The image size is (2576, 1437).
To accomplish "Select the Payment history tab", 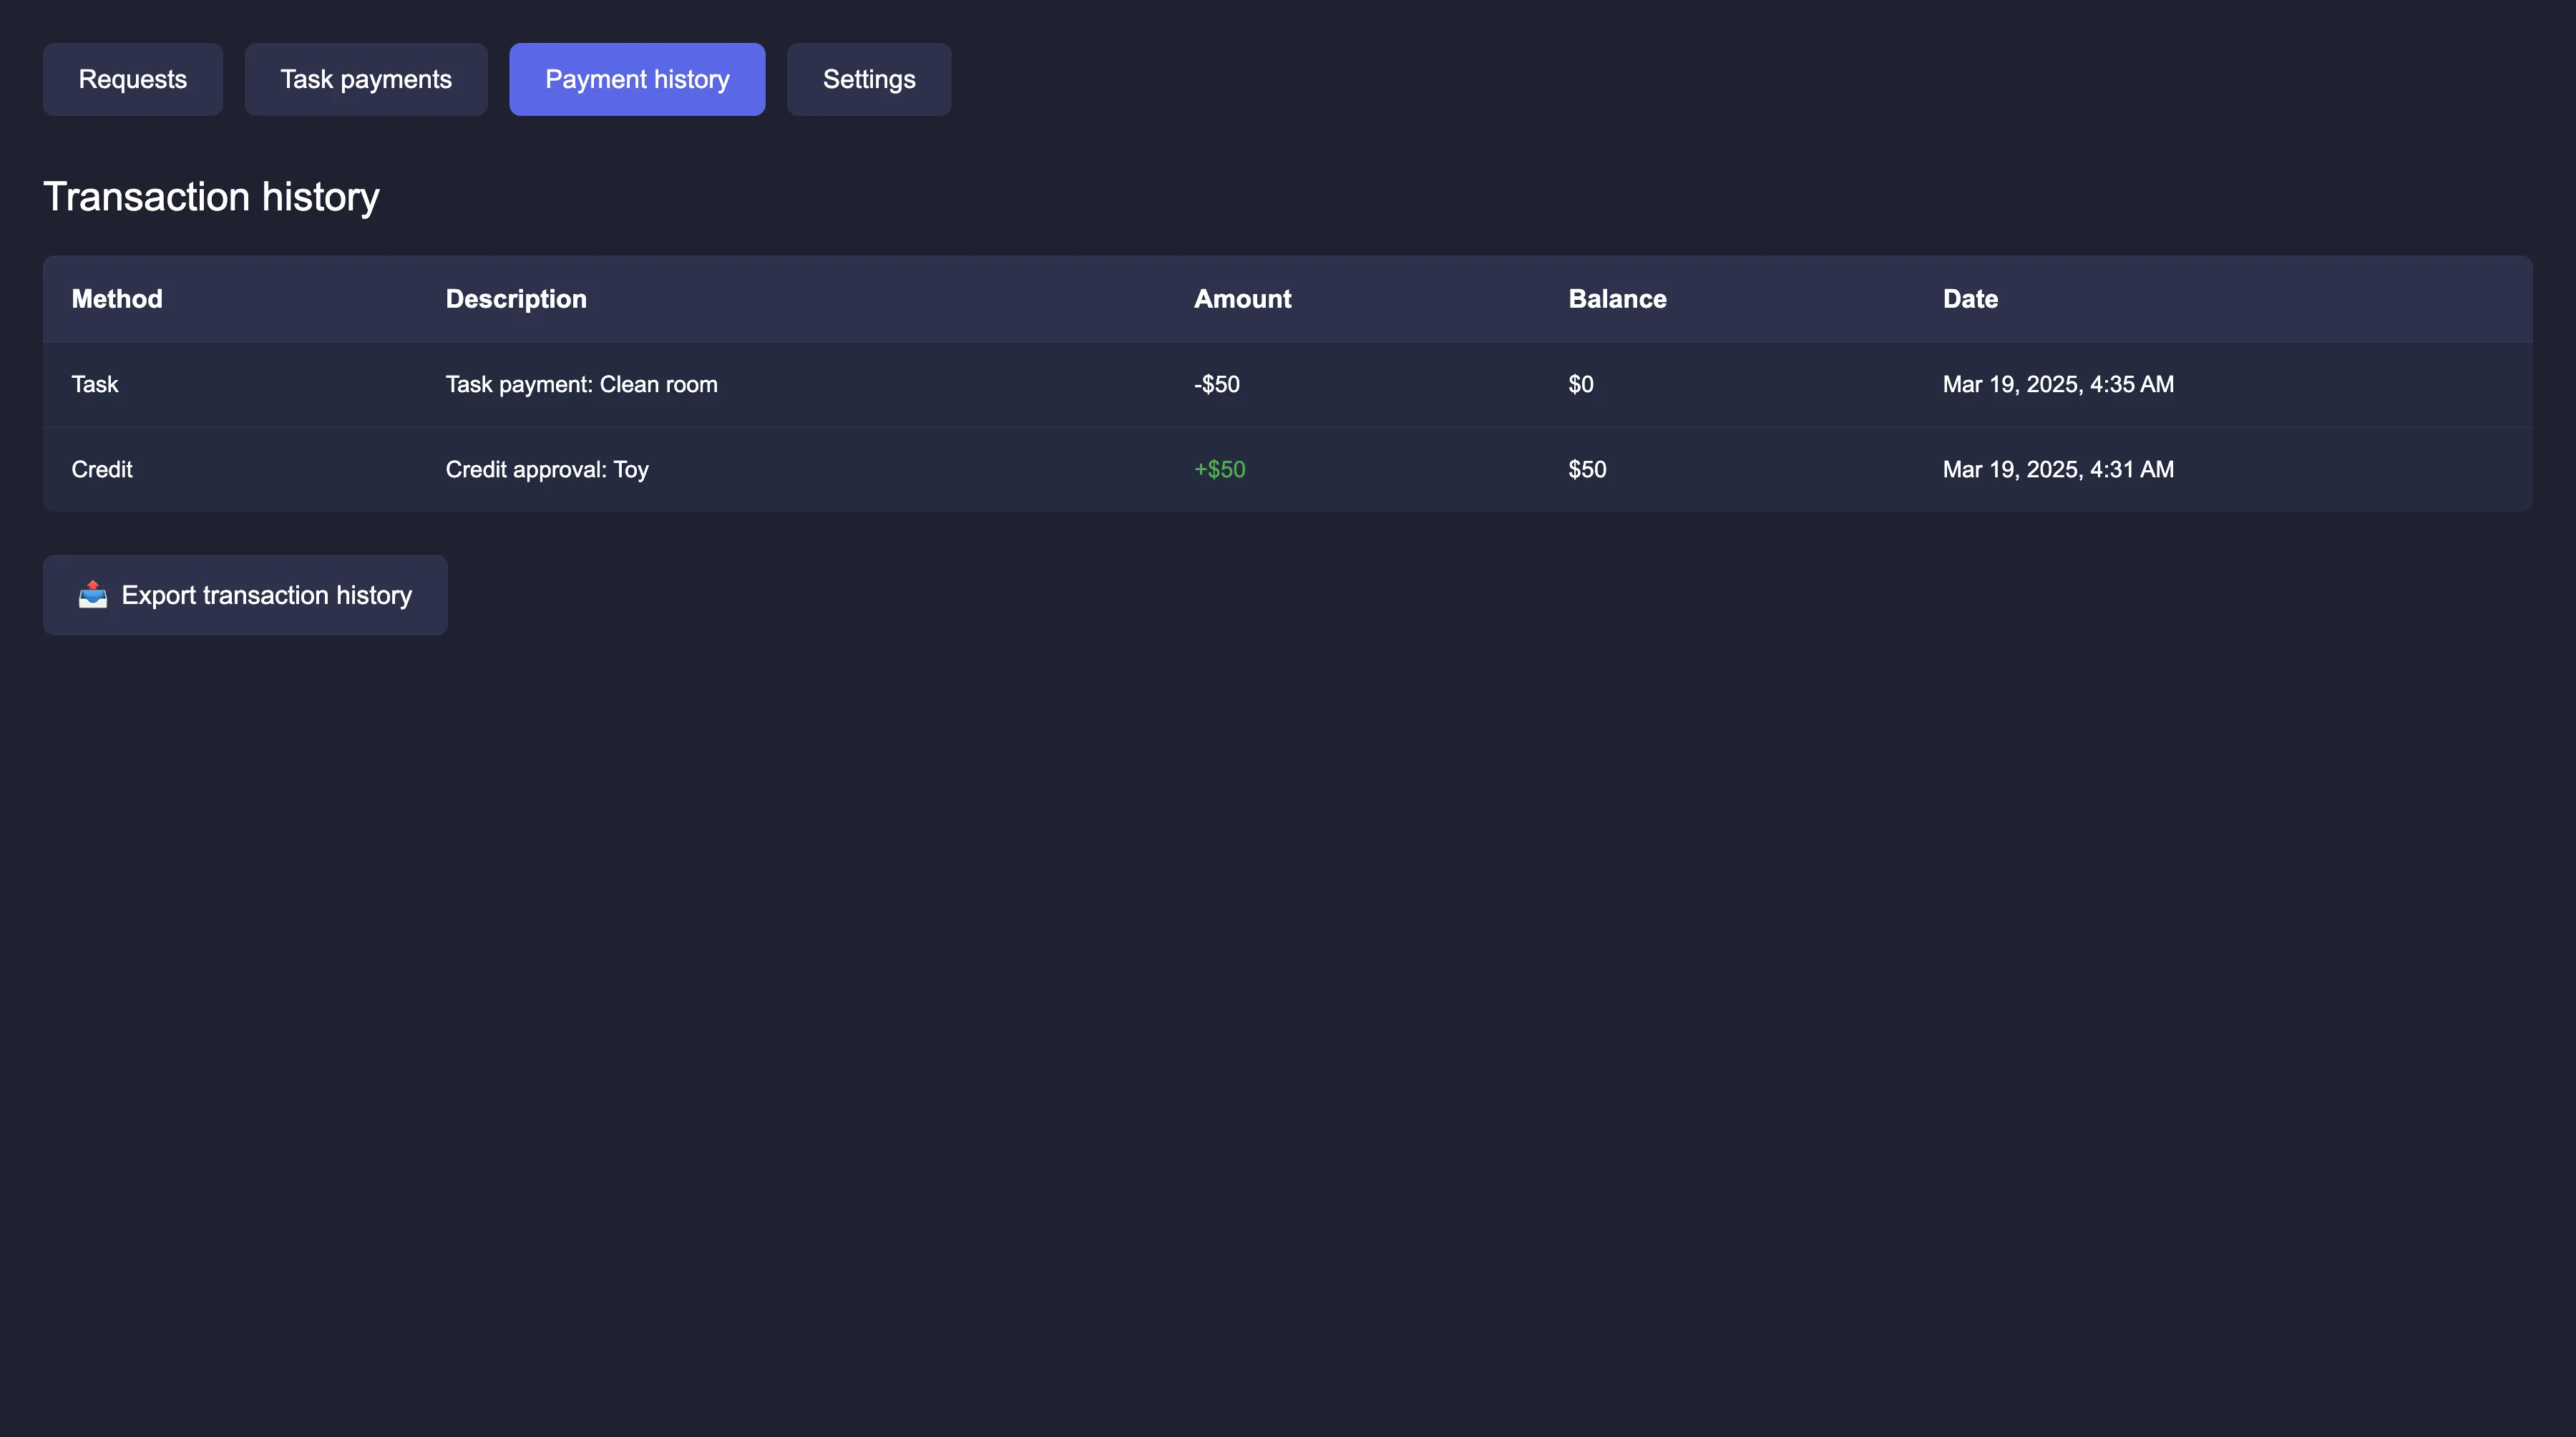I will pyautogui.click(x=637, y=79).
